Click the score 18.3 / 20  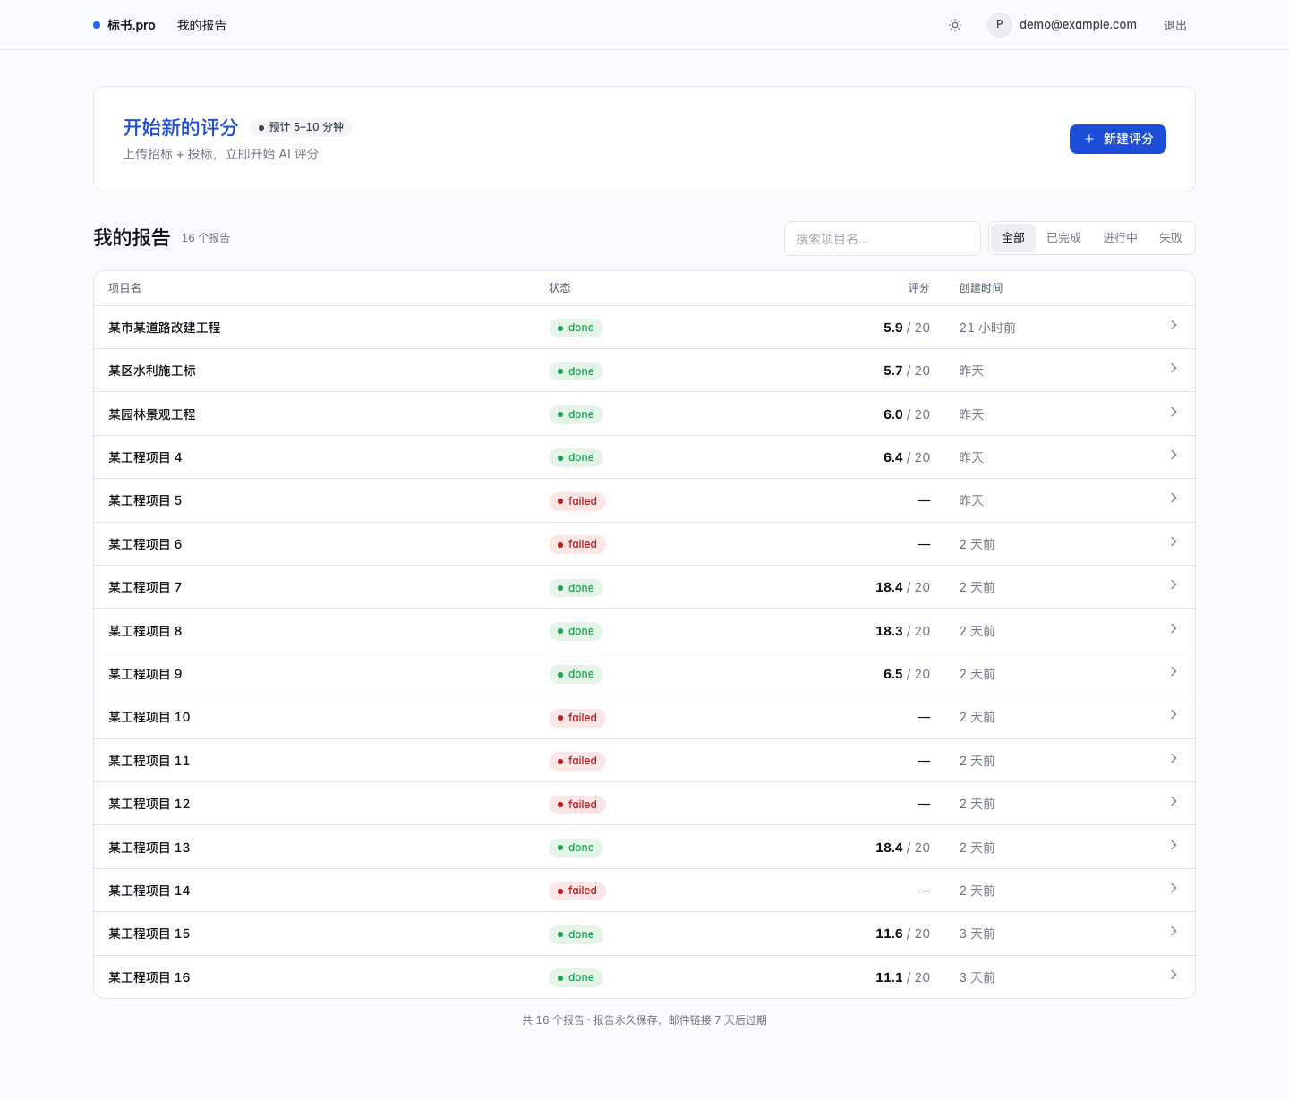click(x=902, y=631)
